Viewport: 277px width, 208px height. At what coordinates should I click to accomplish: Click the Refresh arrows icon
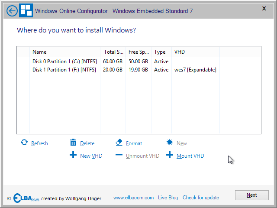pyautogui.click(x=24, y=143)
